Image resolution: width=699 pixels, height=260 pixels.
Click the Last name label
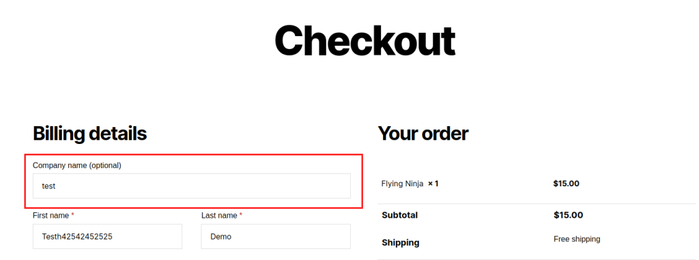tap(219, 216)
